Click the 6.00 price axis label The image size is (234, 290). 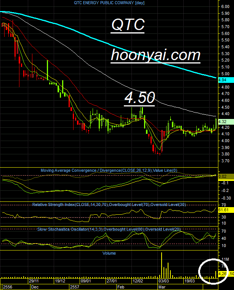pos(225,7)
